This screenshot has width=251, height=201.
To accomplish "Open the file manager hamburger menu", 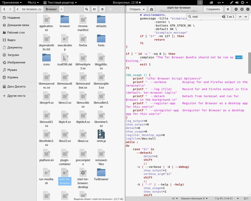I will [x=102, y=9].
